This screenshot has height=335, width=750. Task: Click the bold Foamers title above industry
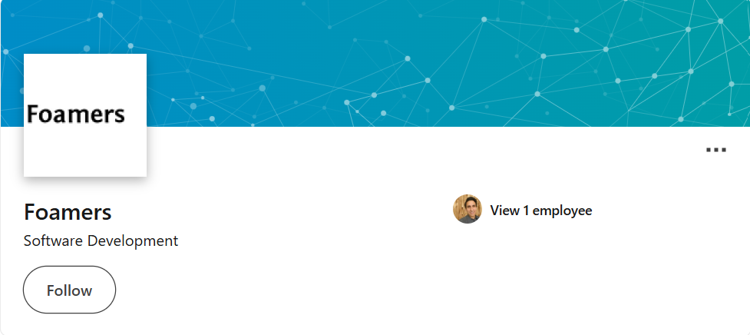tap(68, 212)
